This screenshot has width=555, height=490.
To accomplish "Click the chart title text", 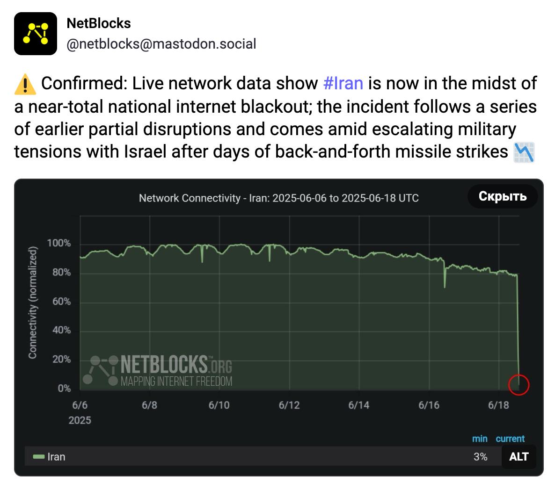I will (x=278, y=198).
